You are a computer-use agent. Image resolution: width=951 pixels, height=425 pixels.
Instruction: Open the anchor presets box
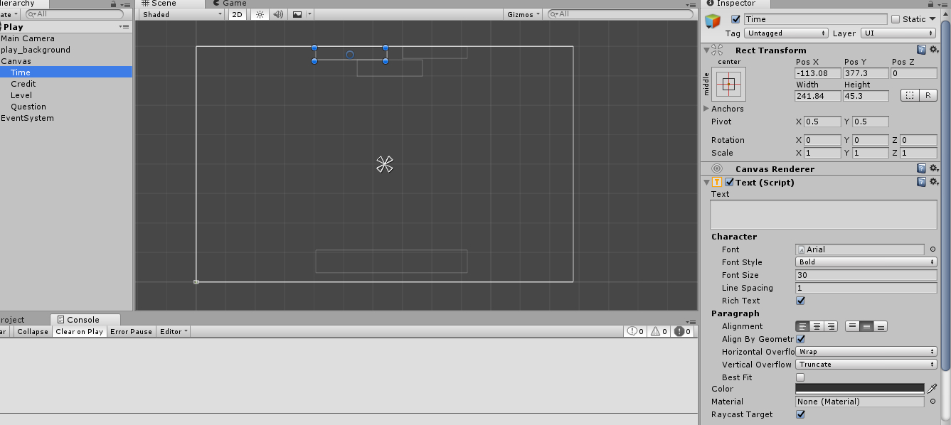pos(728,84)
